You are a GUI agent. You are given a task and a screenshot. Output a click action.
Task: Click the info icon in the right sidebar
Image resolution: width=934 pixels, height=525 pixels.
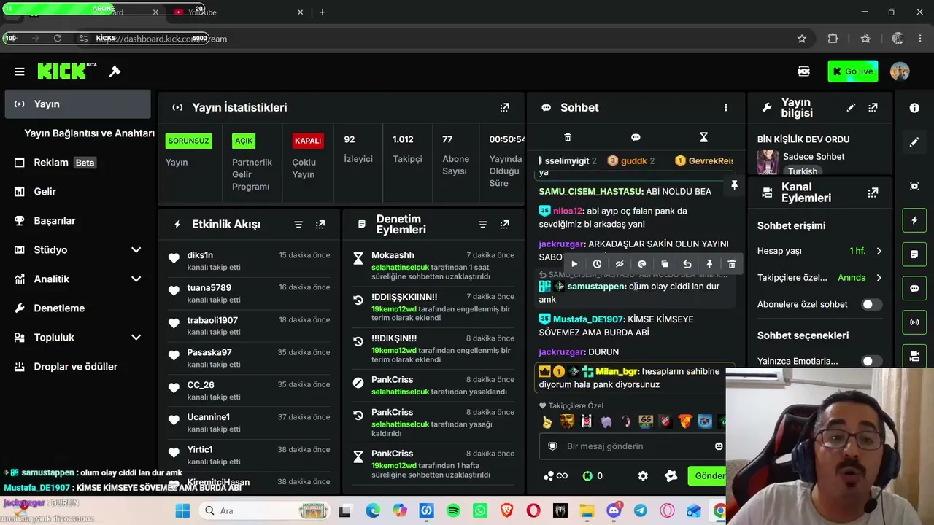coord(914,108)
